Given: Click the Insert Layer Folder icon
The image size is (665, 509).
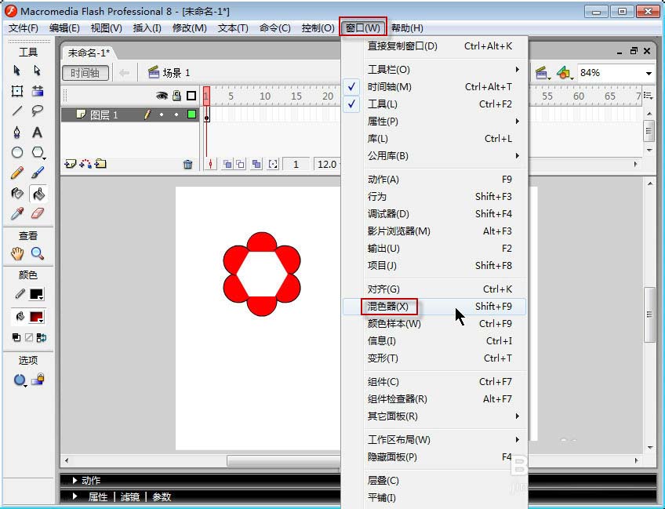Looking at the screenshot, I should coord(100,163).
